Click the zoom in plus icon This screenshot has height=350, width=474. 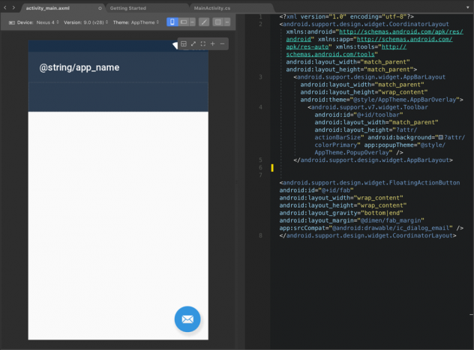click(213, 44)
